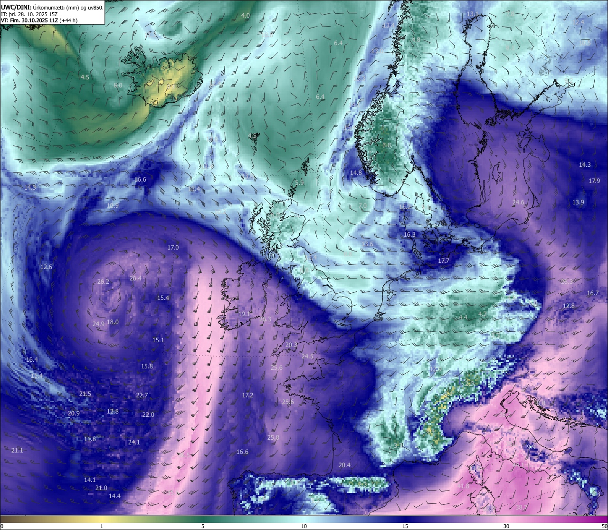Click the 13.9 value label
Screen dimensions: 608x530
pyautogui.click(x=578, y=202)
